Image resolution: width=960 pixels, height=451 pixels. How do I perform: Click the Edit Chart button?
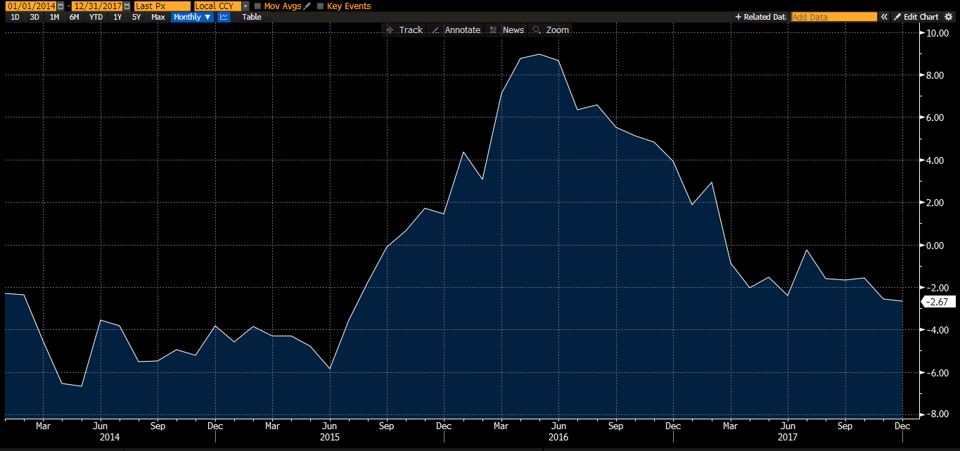pos(916,17)
